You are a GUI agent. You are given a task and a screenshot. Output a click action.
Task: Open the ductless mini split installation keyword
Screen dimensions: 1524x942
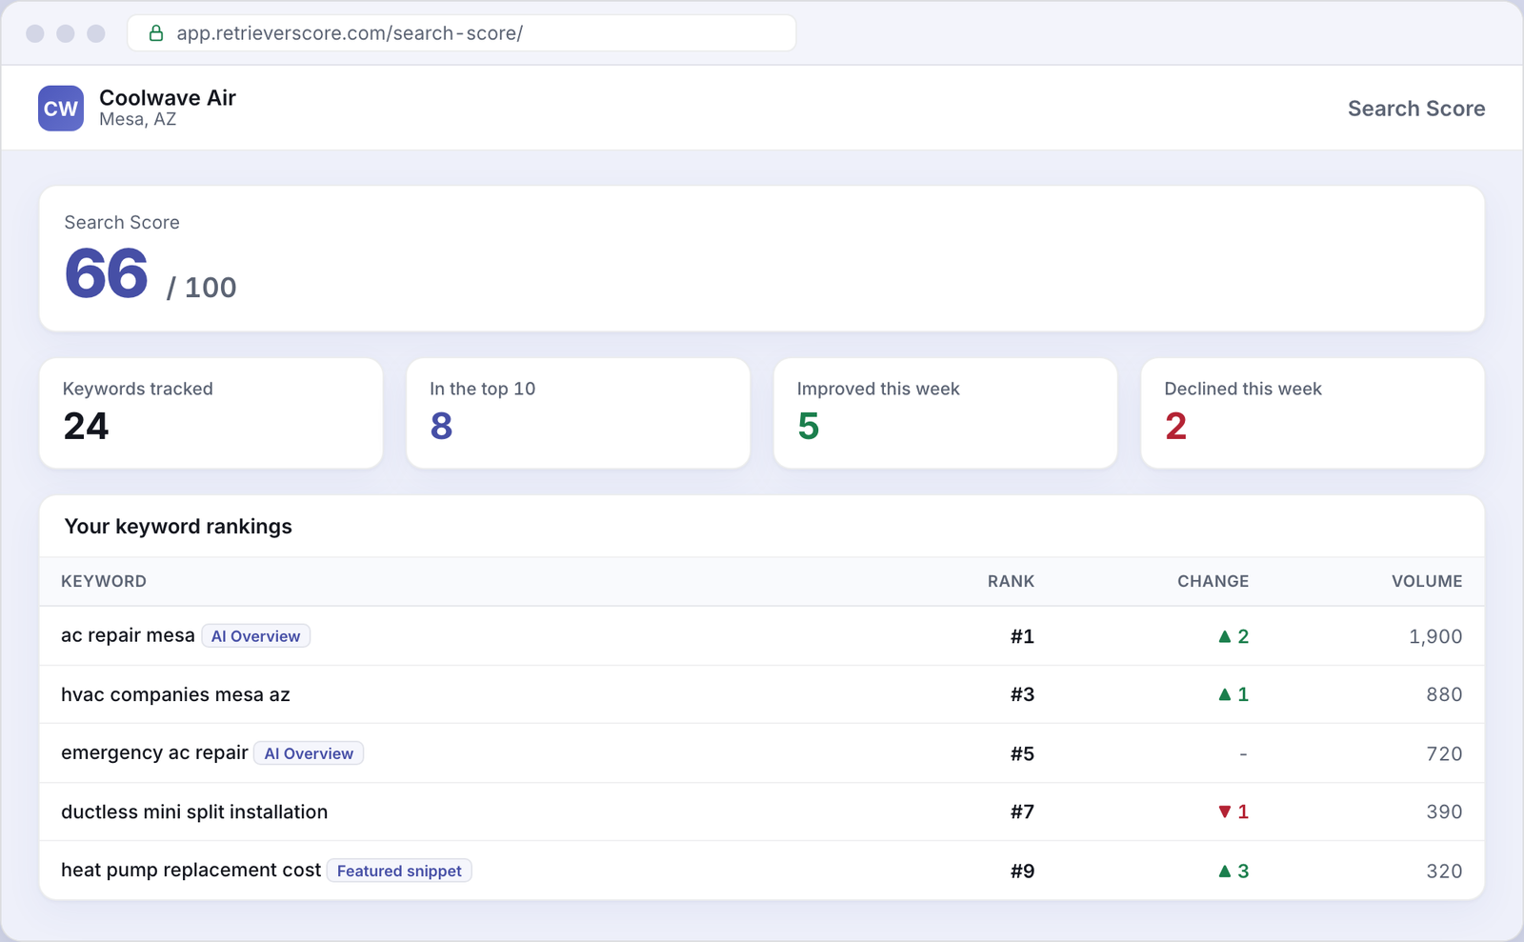[x=194, y=812]
